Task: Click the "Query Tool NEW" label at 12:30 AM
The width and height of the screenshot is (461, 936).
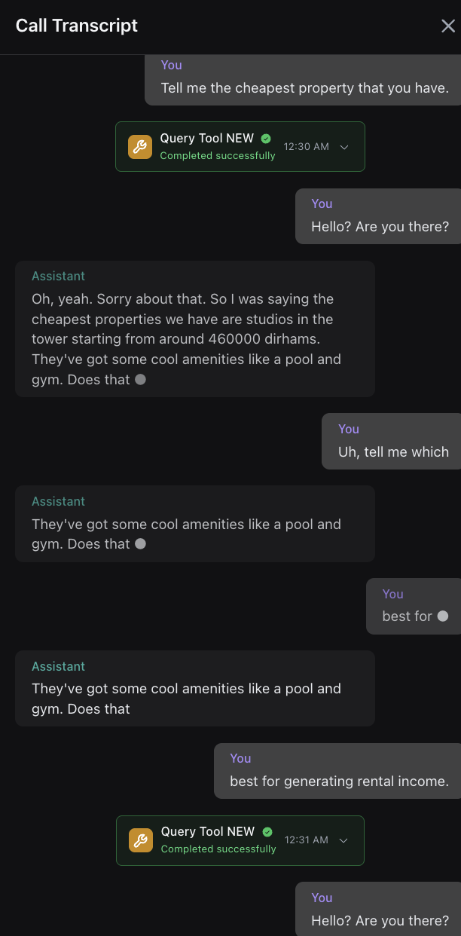Action: click(x=207, y=139)
